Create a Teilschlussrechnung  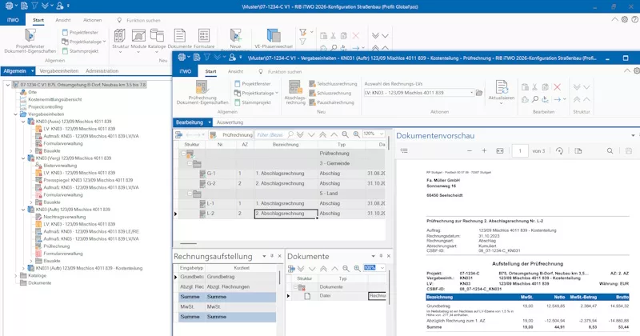333,84
